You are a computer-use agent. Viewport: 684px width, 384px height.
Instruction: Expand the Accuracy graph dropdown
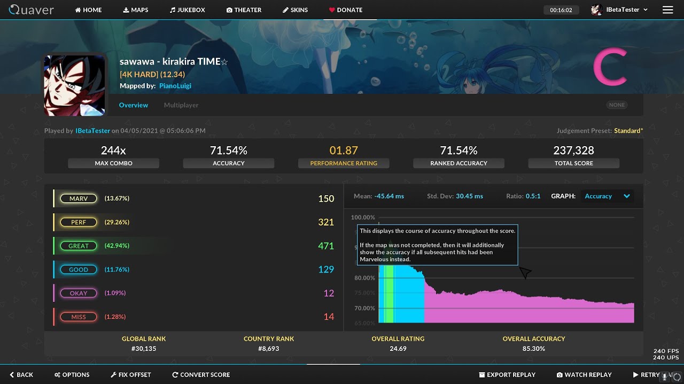pyautogui.click(x=608, y=196)
